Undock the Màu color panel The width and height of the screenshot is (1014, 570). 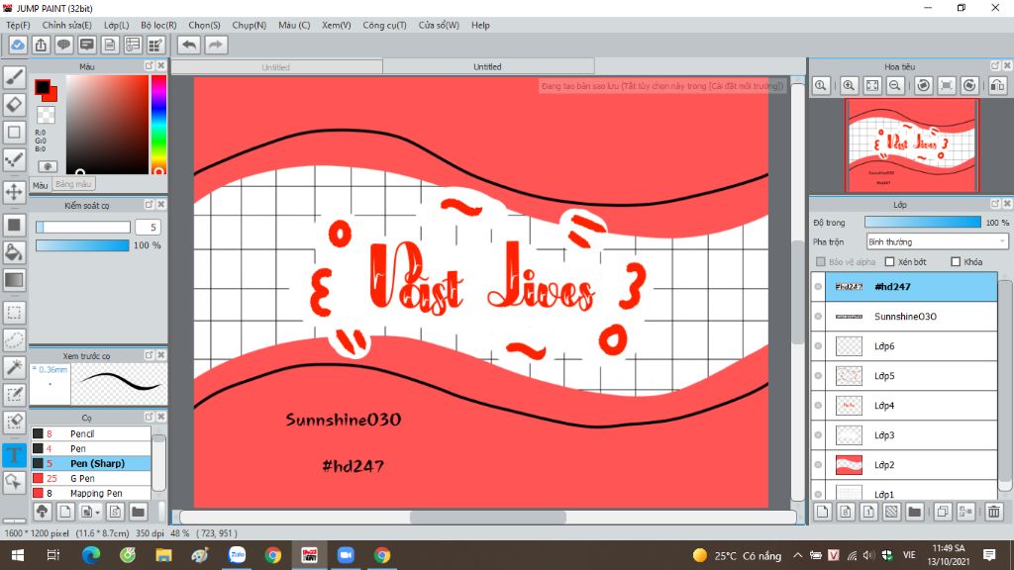click(149, 66)
